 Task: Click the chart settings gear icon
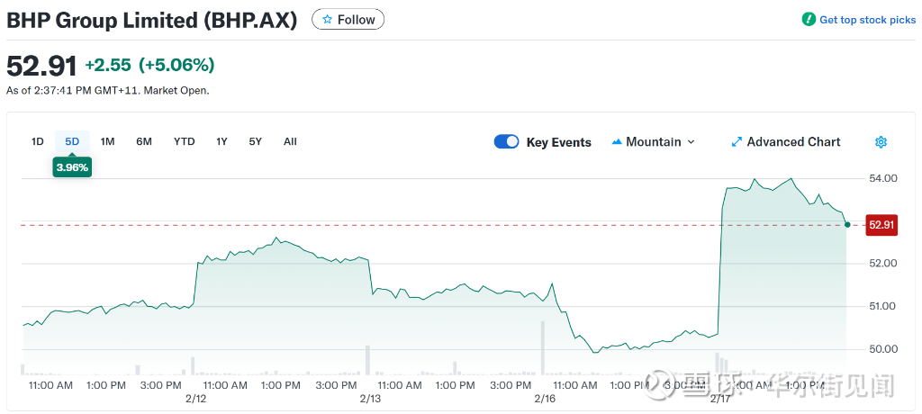pos(881,142)
